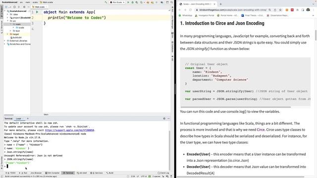Add a new terminal session with plus
317x178 pixels.
click(28, 119)
